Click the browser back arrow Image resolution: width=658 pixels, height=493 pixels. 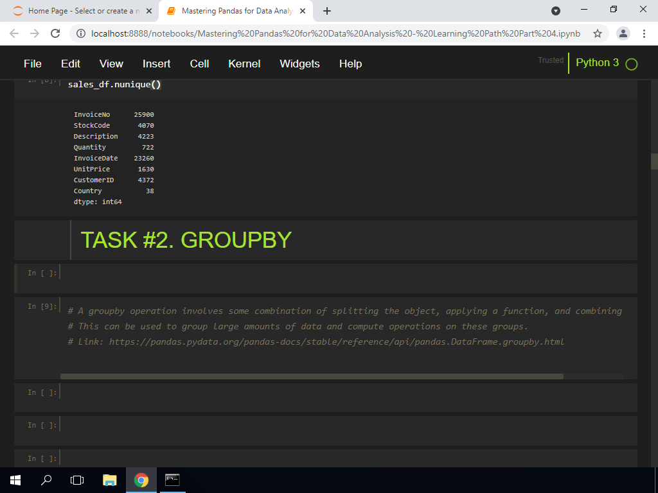click(x=14, y=33)
